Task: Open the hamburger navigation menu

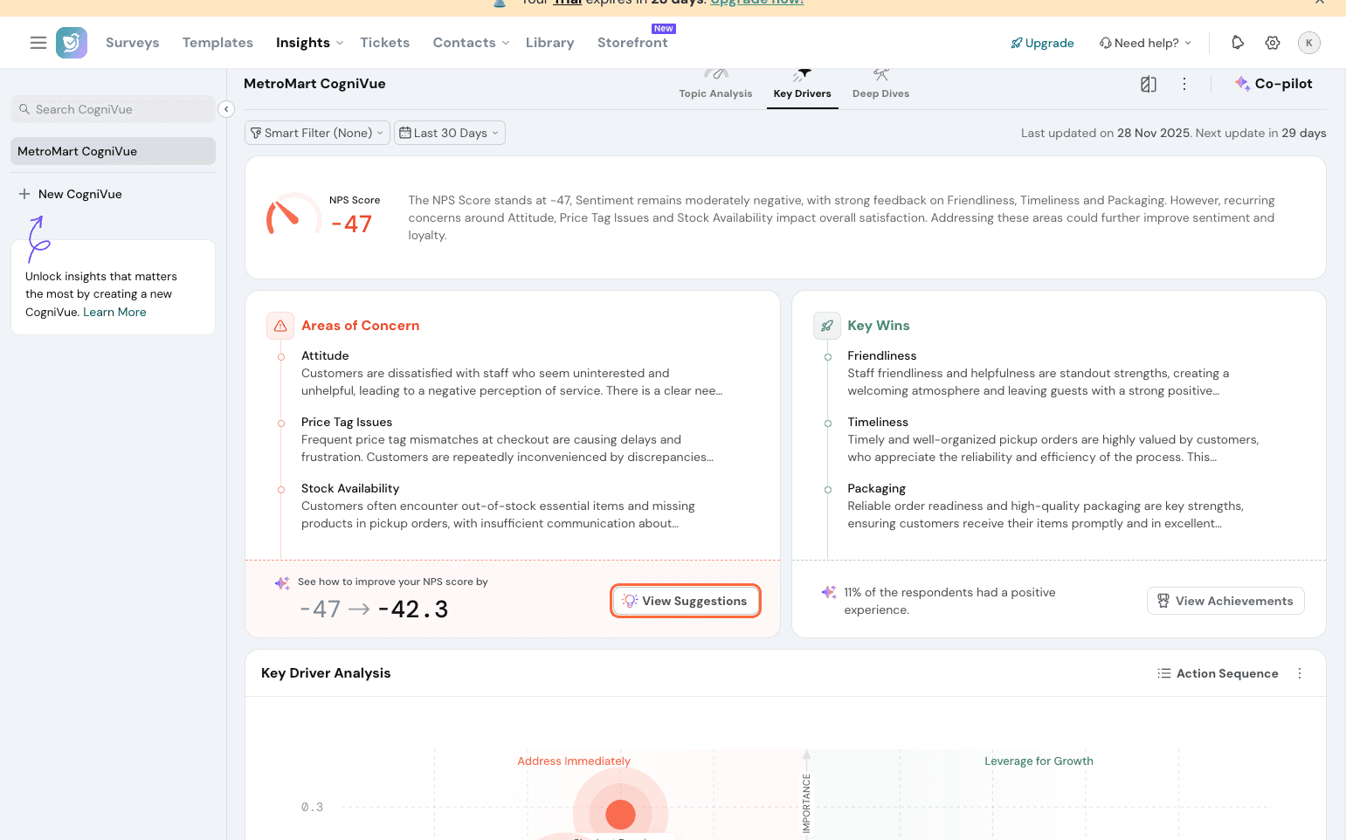Action: point(38,43)
